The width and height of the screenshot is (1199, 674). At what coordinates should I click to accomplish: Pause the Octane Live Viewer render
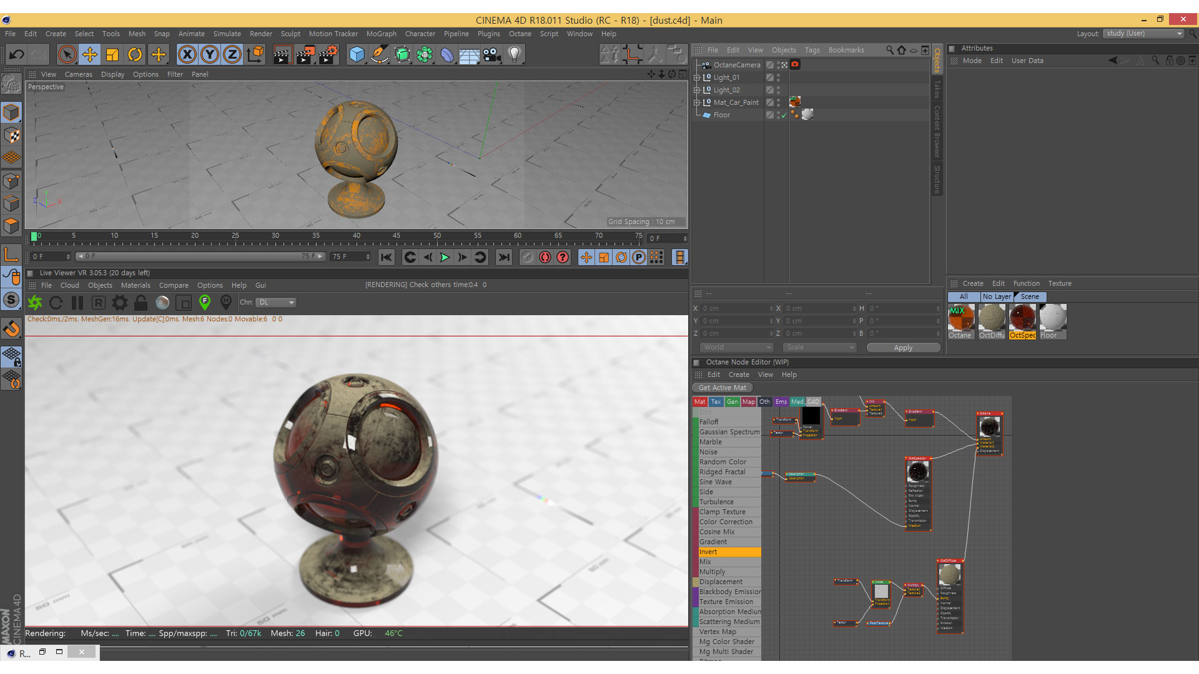(x=77, y=303)
